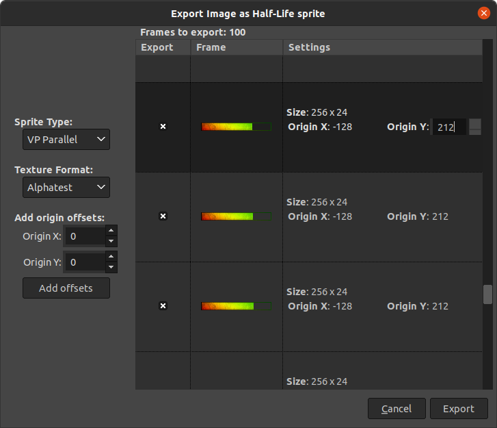The height and width of the screenshot is (428, 497).
Task: Select the first visible frame thumbnail
Action: pos(236,127)
